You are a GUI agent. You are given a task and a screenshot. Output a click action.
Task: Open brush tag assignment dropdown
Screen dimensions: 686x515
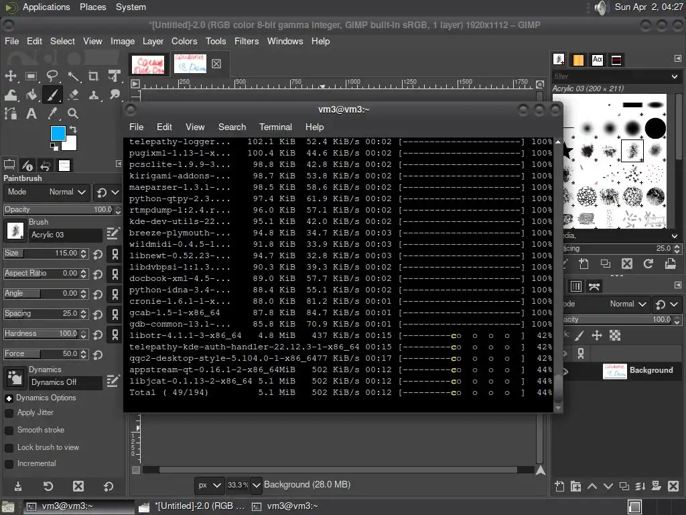pos(675,236)
